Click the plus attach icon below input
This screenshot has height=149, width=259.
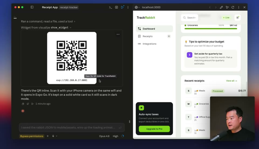point(47,136)
